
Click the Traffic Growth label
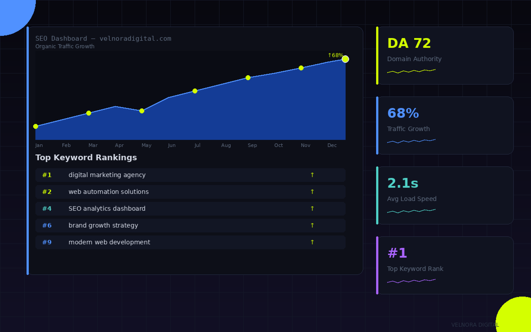408,129
